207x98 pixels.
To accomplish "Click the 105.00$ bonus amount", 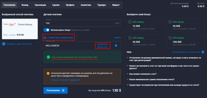I will [177, 42].
